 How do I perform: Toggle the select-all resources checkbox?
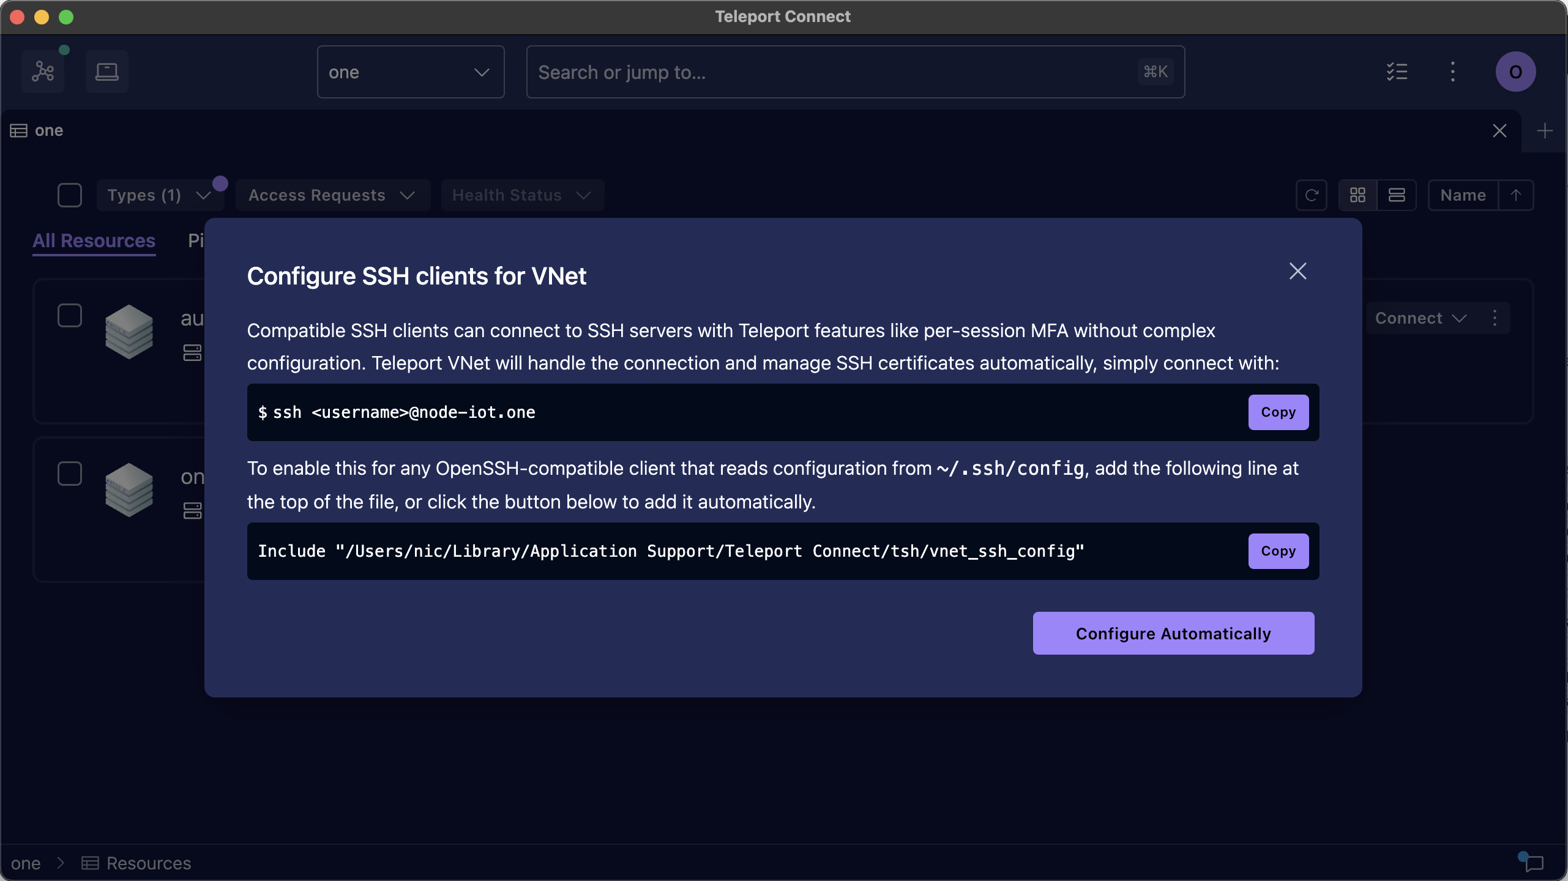pos(69,195)
